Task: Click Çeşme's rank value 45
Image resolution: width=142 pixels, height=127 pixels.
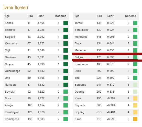Action: coord(29,64)
